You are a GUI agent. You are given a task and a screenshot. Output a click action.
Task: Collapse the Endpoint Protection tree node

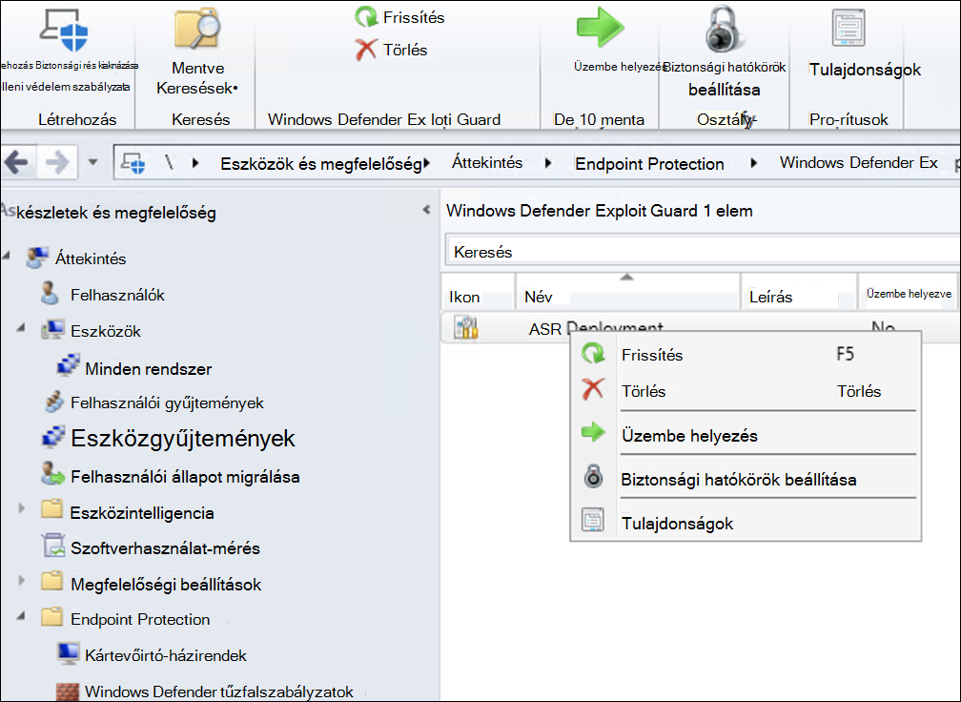click(x=21, y=615)
